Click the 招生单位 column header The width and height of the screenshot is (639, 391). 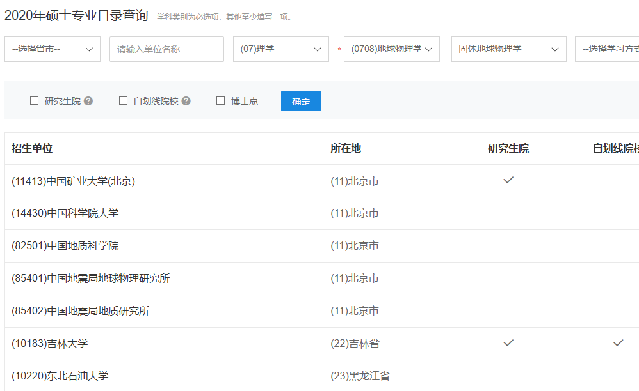tap(32, 148)
